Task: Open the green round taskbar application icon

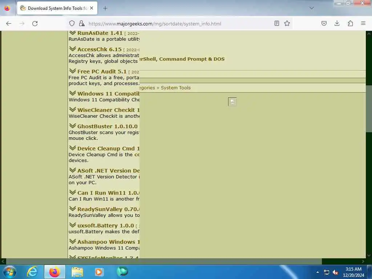Action: coord(122,271)
